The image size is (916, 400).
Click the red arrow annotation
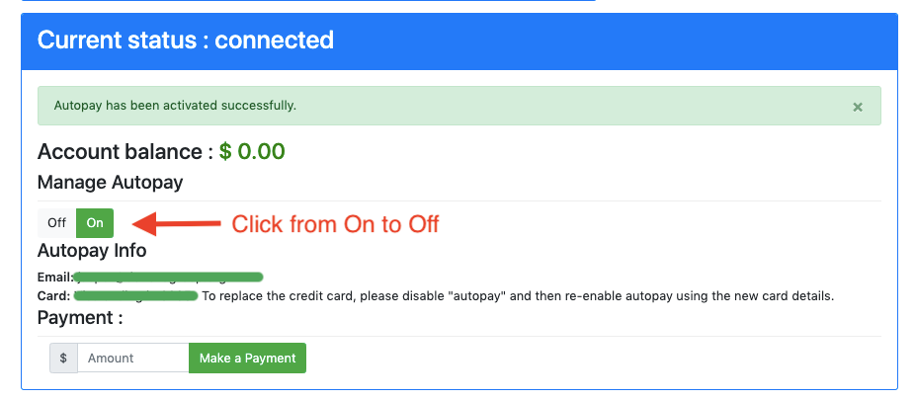pyautogui.click(x=176, y=224)
